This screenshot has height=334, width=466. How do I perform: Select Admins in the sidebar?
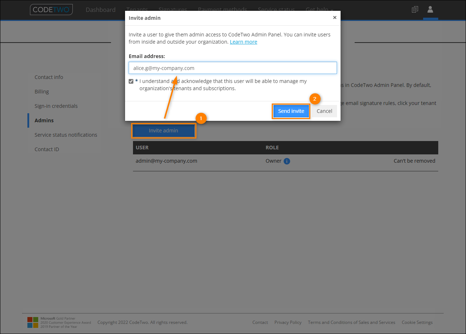tap(44, 120)
